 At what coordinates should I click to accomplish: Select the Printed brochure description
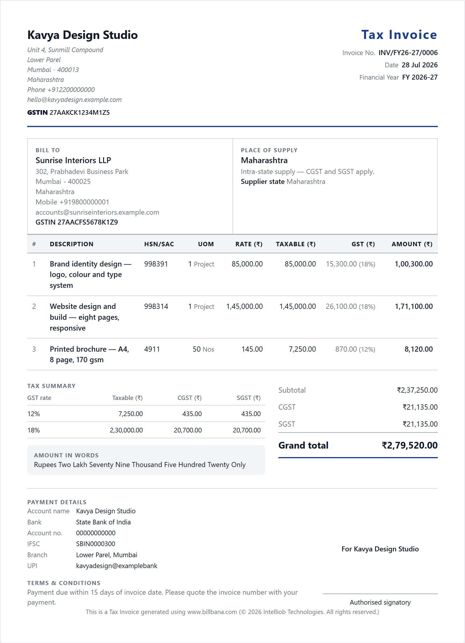pyautogui.click(x=89, y=354)
